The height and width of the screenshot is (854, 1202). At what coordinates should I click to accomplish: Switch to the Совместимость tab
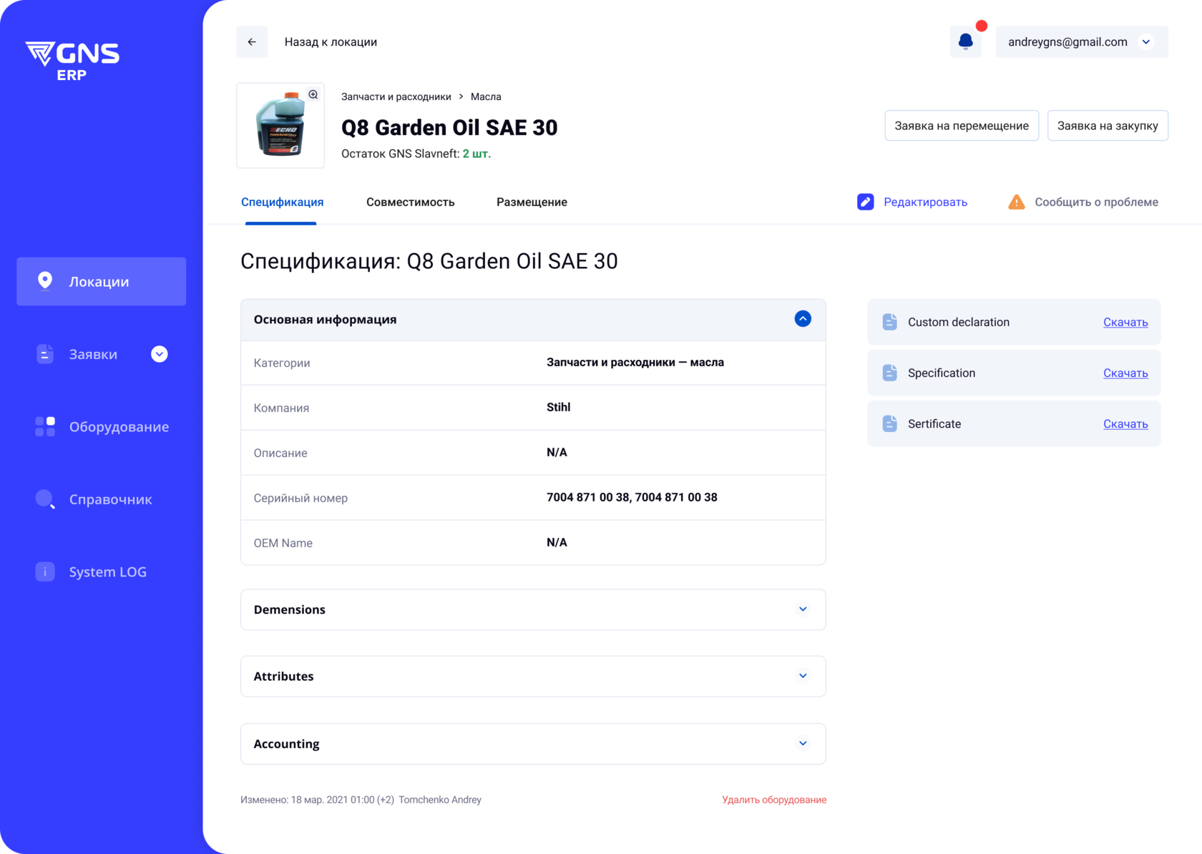[x=411, y=202]
